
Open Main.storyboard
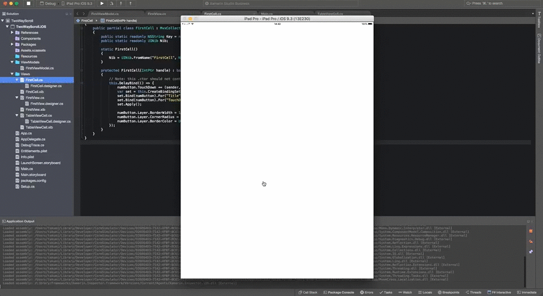tap(31, 175)
